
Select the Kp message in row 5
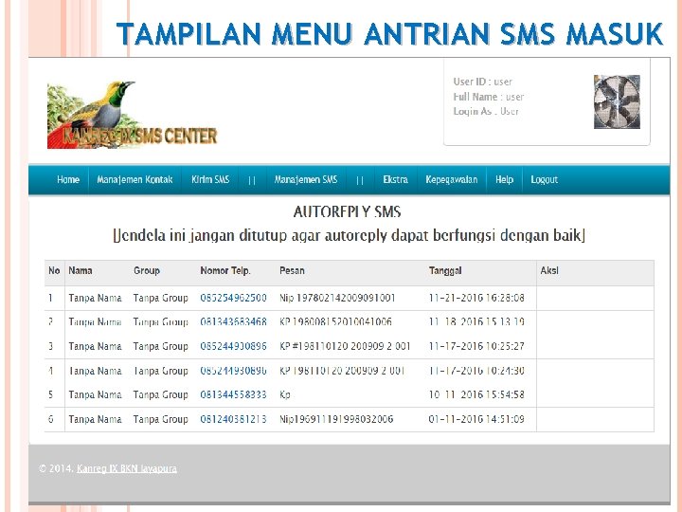click(x=285, y=394)
